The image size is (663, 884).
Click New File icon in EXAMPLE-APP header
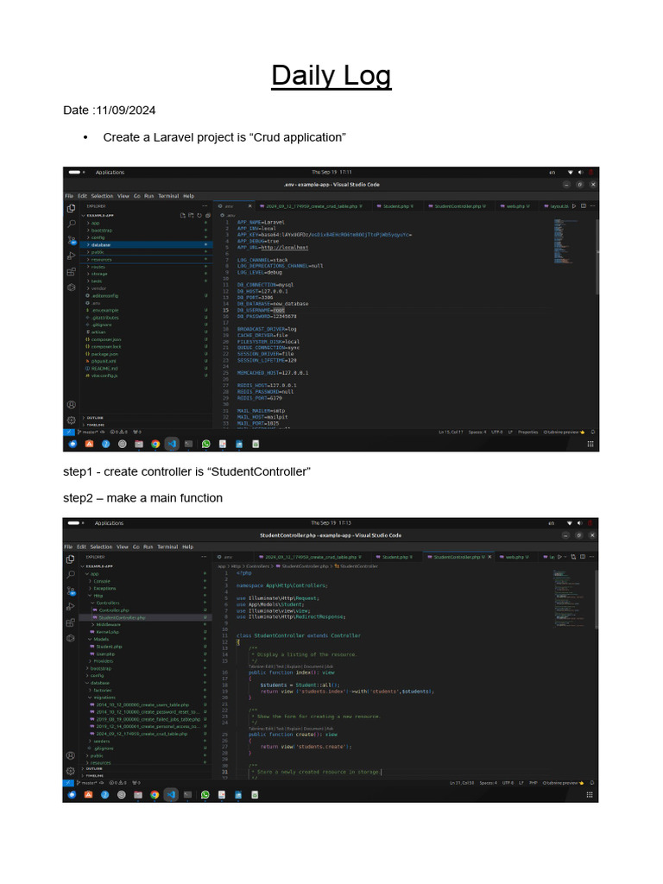(183, 215)
